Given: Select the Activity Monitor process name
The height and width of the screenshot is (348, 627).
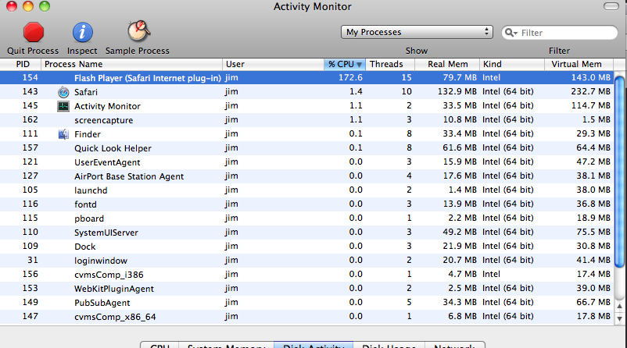Looking at the screenshot, I should 107,106.
